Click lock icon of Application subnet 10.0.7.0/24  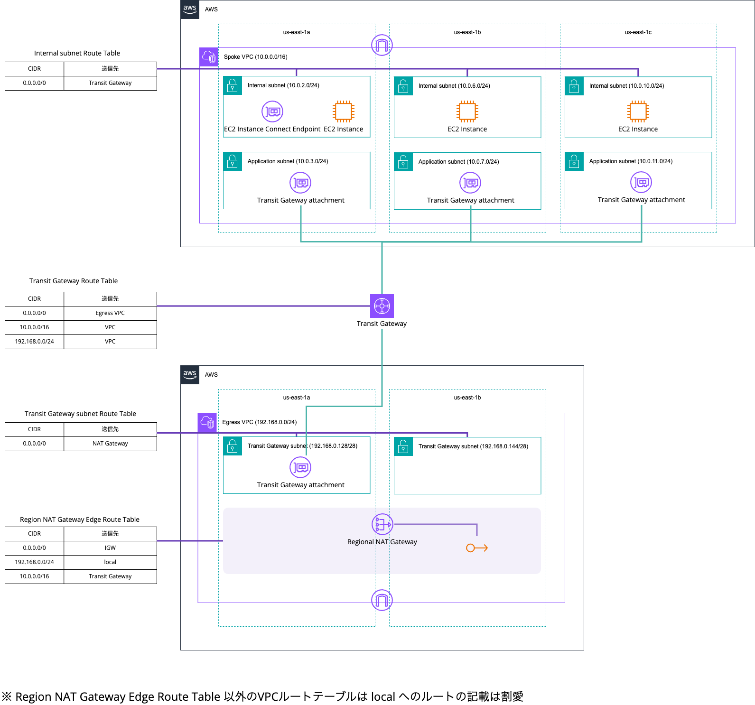[x=403, y=162]
